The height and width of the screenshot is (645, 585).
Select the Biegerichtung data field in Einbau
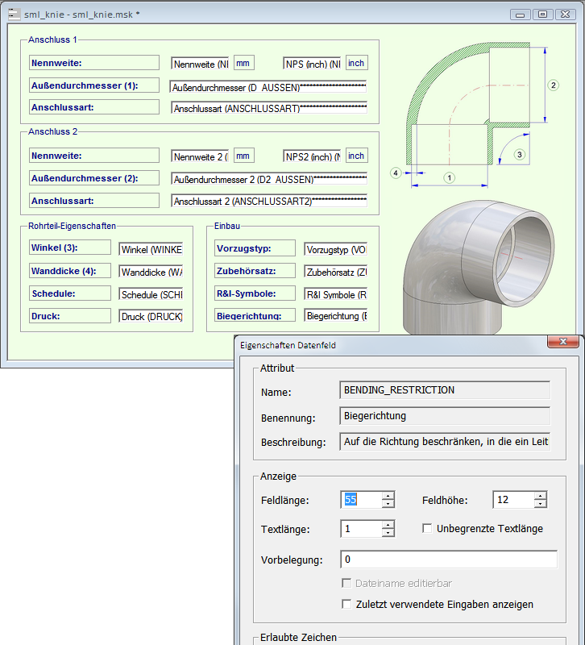tap(336, 316)
